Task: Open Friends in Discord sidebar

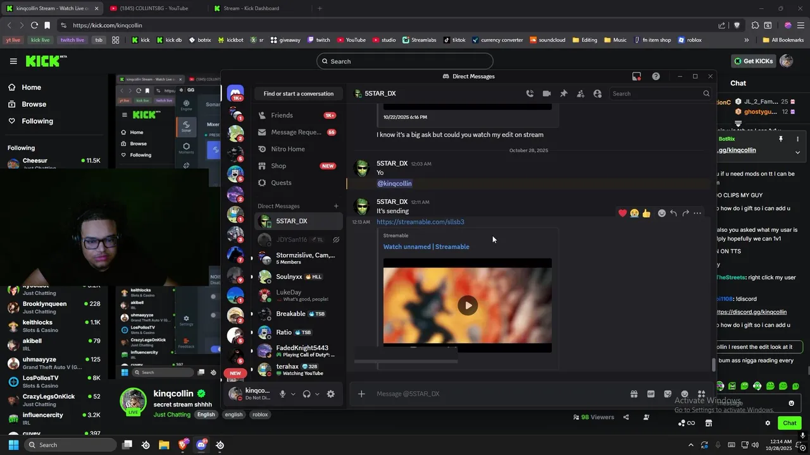Action: pyautogui.click(x=299, y=116)
